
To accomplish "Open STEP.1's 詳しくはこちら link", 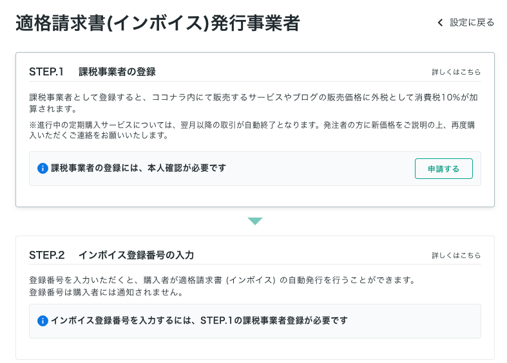I will click(456, 72).
